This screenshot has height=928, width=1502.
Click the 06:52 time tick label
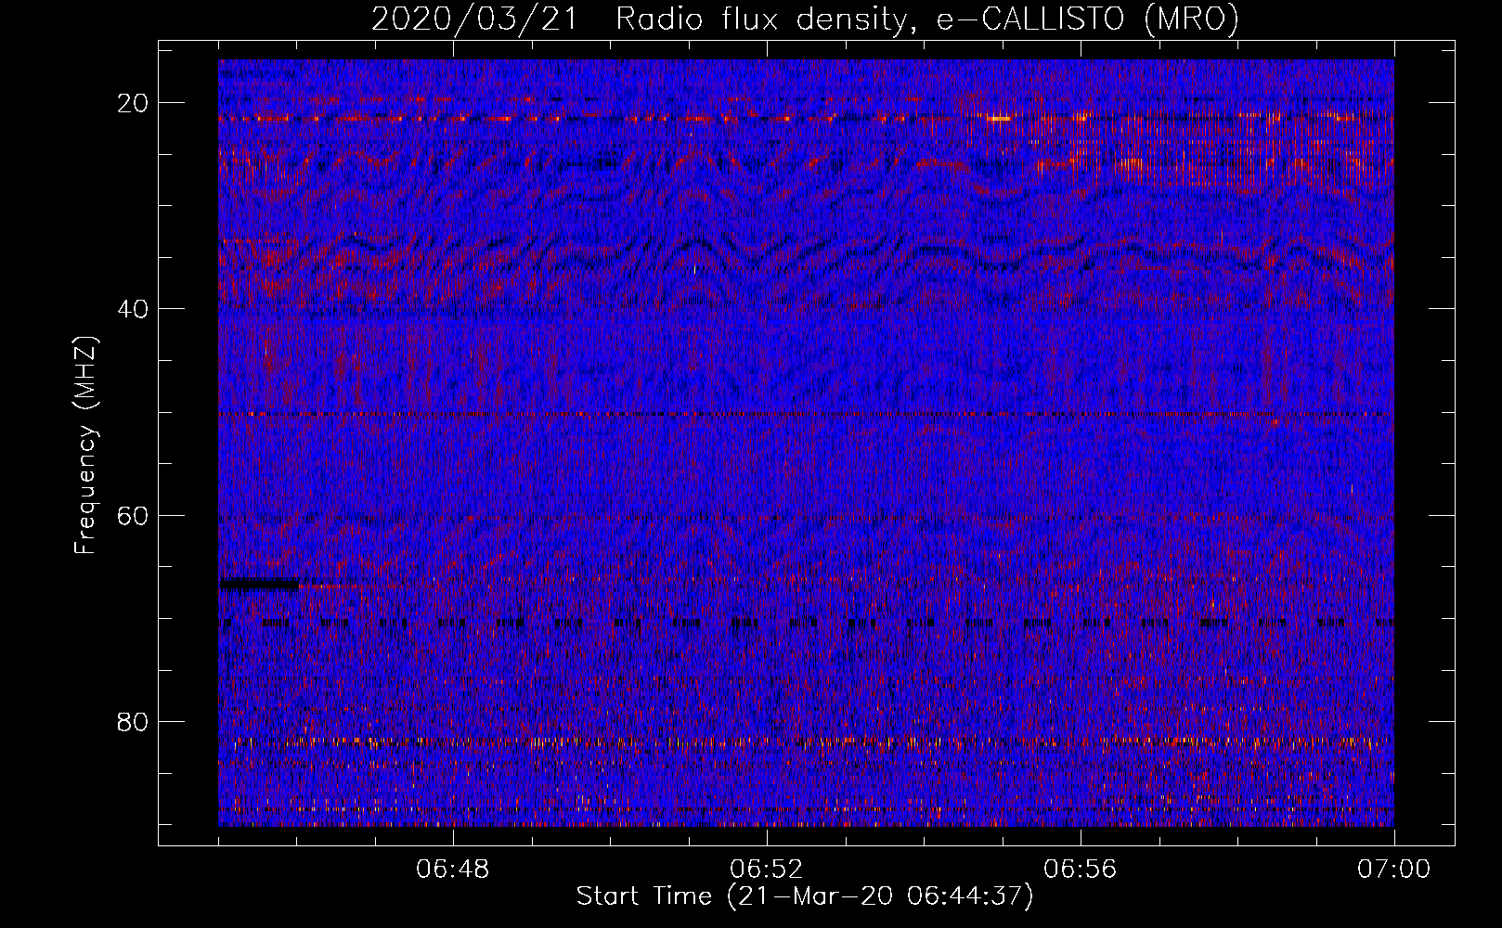(x=767, y=870)
